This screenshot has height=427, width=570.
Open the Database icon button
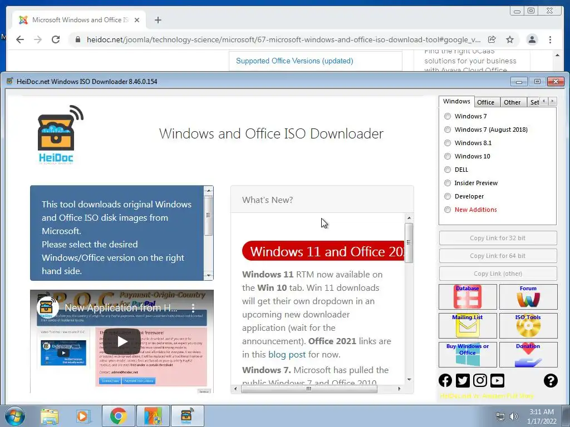[468, 297]
